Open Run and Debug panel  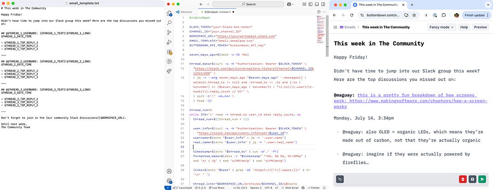[169, 42]
